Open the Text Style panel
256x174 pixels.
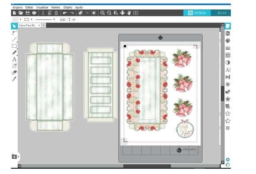pyautogui.click(x=228, y=70)
